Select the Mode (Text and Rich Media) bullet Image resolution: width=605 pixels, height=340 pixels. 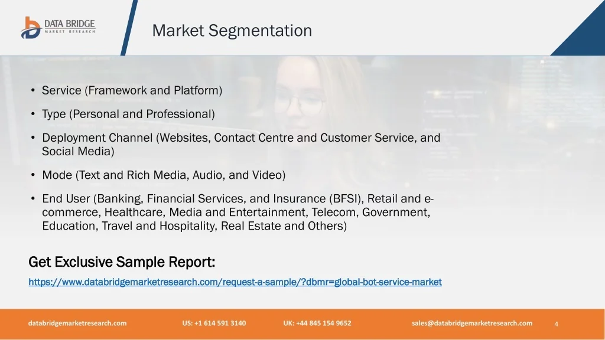pos(164,175)
